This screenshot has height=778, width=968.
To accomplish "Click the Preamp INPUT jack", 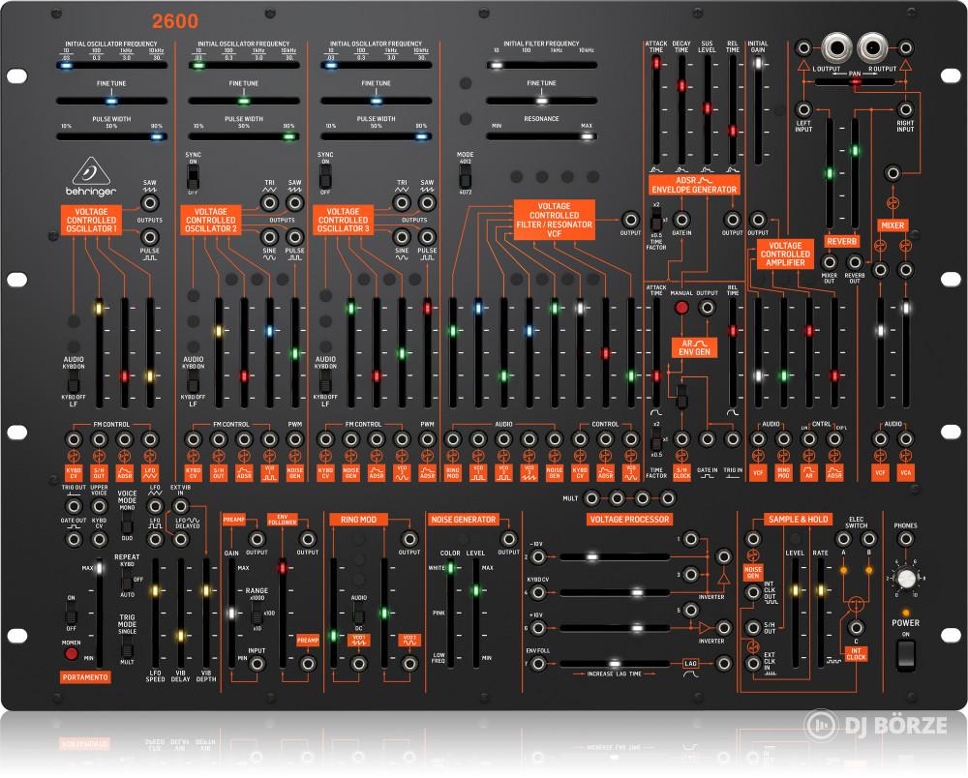I will [x=257, y=664].
